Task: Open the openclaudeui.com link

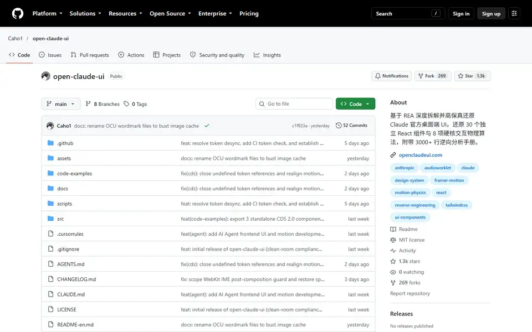Action: [x=421, y=155]
